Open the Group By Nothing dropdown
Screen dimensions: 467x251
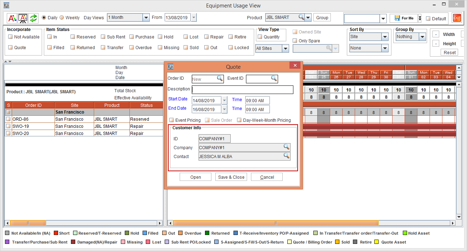(x=422, y=37)
